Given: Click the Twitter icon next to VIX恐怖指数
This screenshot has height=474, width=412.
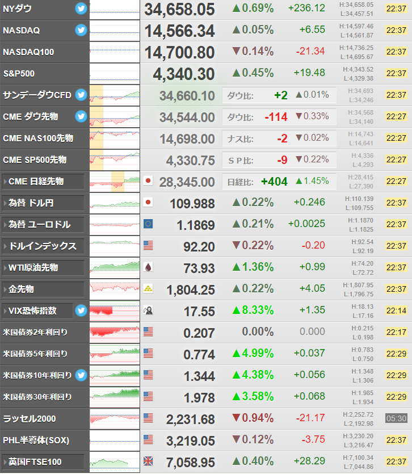Looking at the screenshot, I should pyautogui.click(x=81, y=311).
